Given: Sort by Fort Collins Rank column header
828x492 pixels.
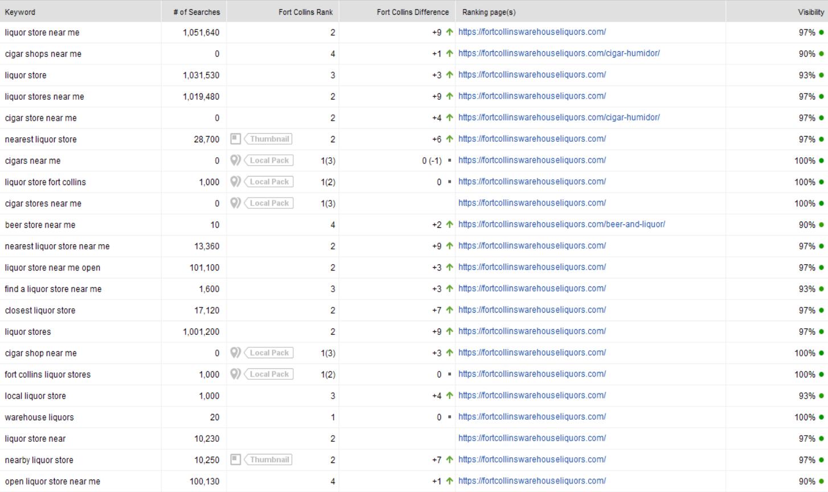Looking at the screenshot, I should pos(305,12).
